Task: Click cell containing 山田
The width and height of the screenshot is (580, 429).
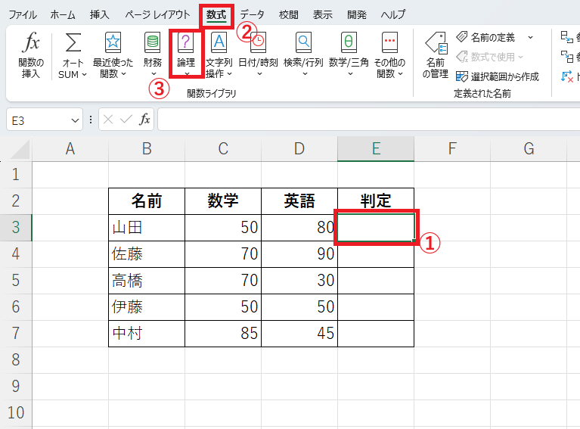Action: [x=147, y=228]
